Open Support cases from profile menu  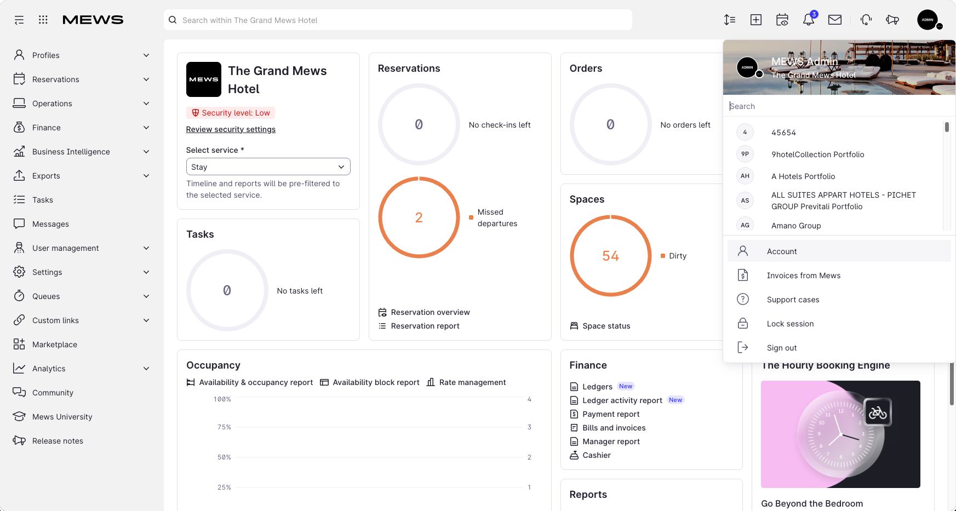839,300
